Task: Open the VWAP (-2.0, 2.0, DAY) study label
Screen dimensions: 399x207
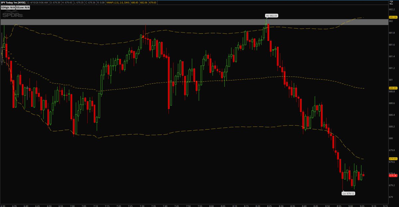Action: [x=118, y=3]
